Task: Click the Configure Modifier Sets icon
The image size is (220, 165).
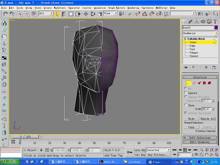Action: pos(214,67)
